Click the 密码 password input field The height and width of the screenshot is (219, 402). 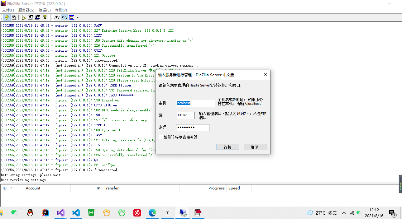tap(193, 128)
